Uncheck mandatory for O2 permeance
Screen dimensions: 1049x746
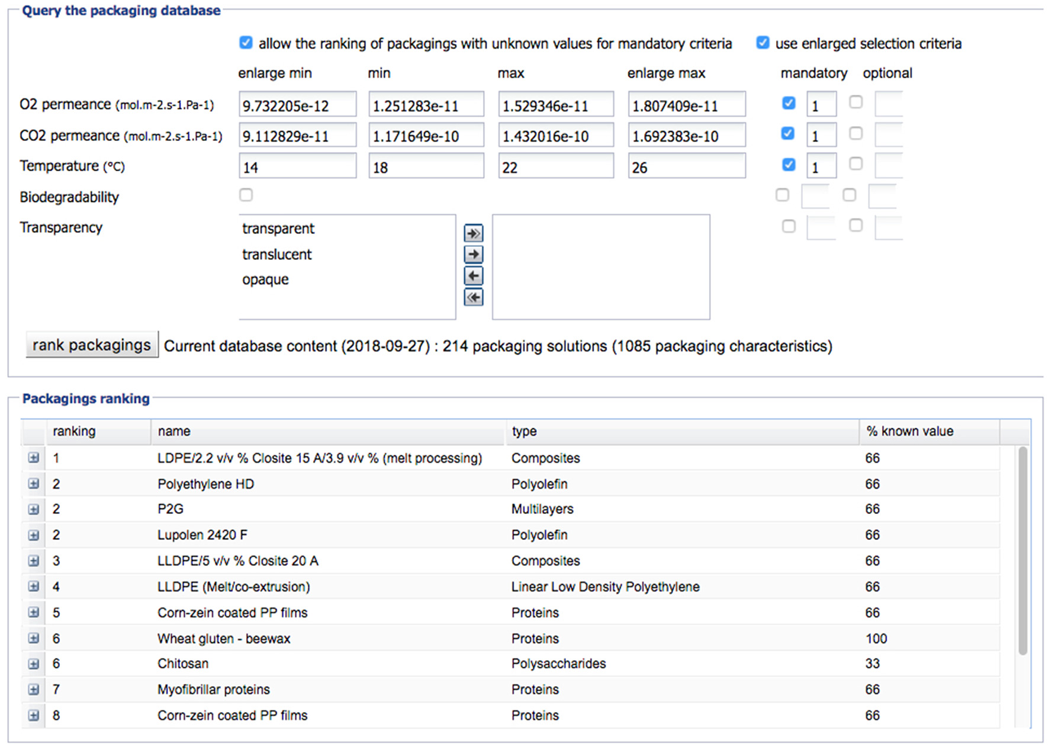(788, 103)
